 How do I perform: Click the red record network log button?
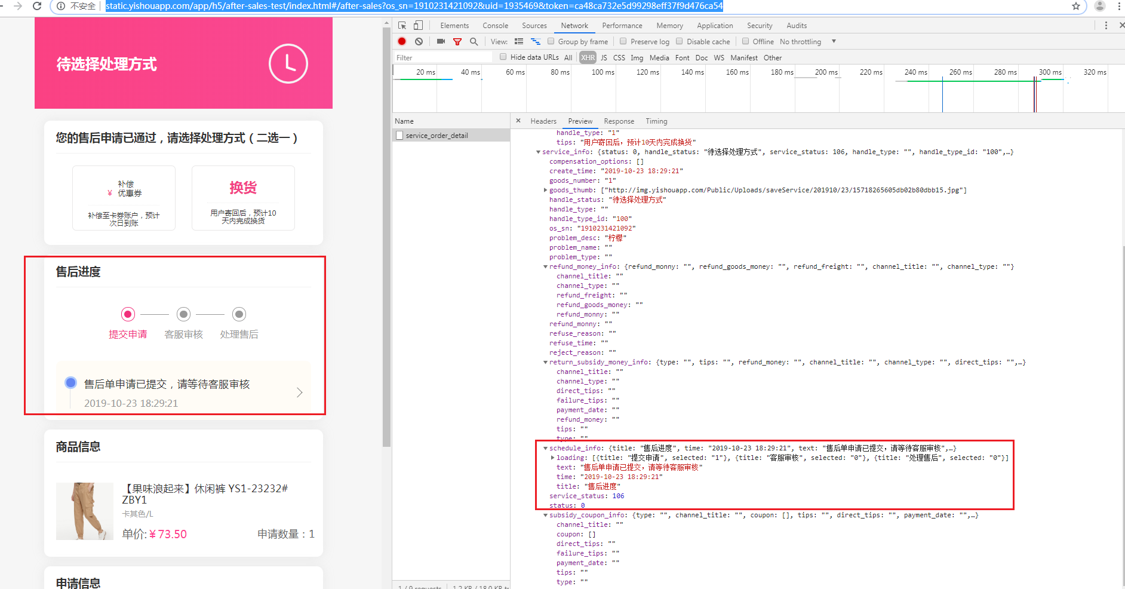402,41
